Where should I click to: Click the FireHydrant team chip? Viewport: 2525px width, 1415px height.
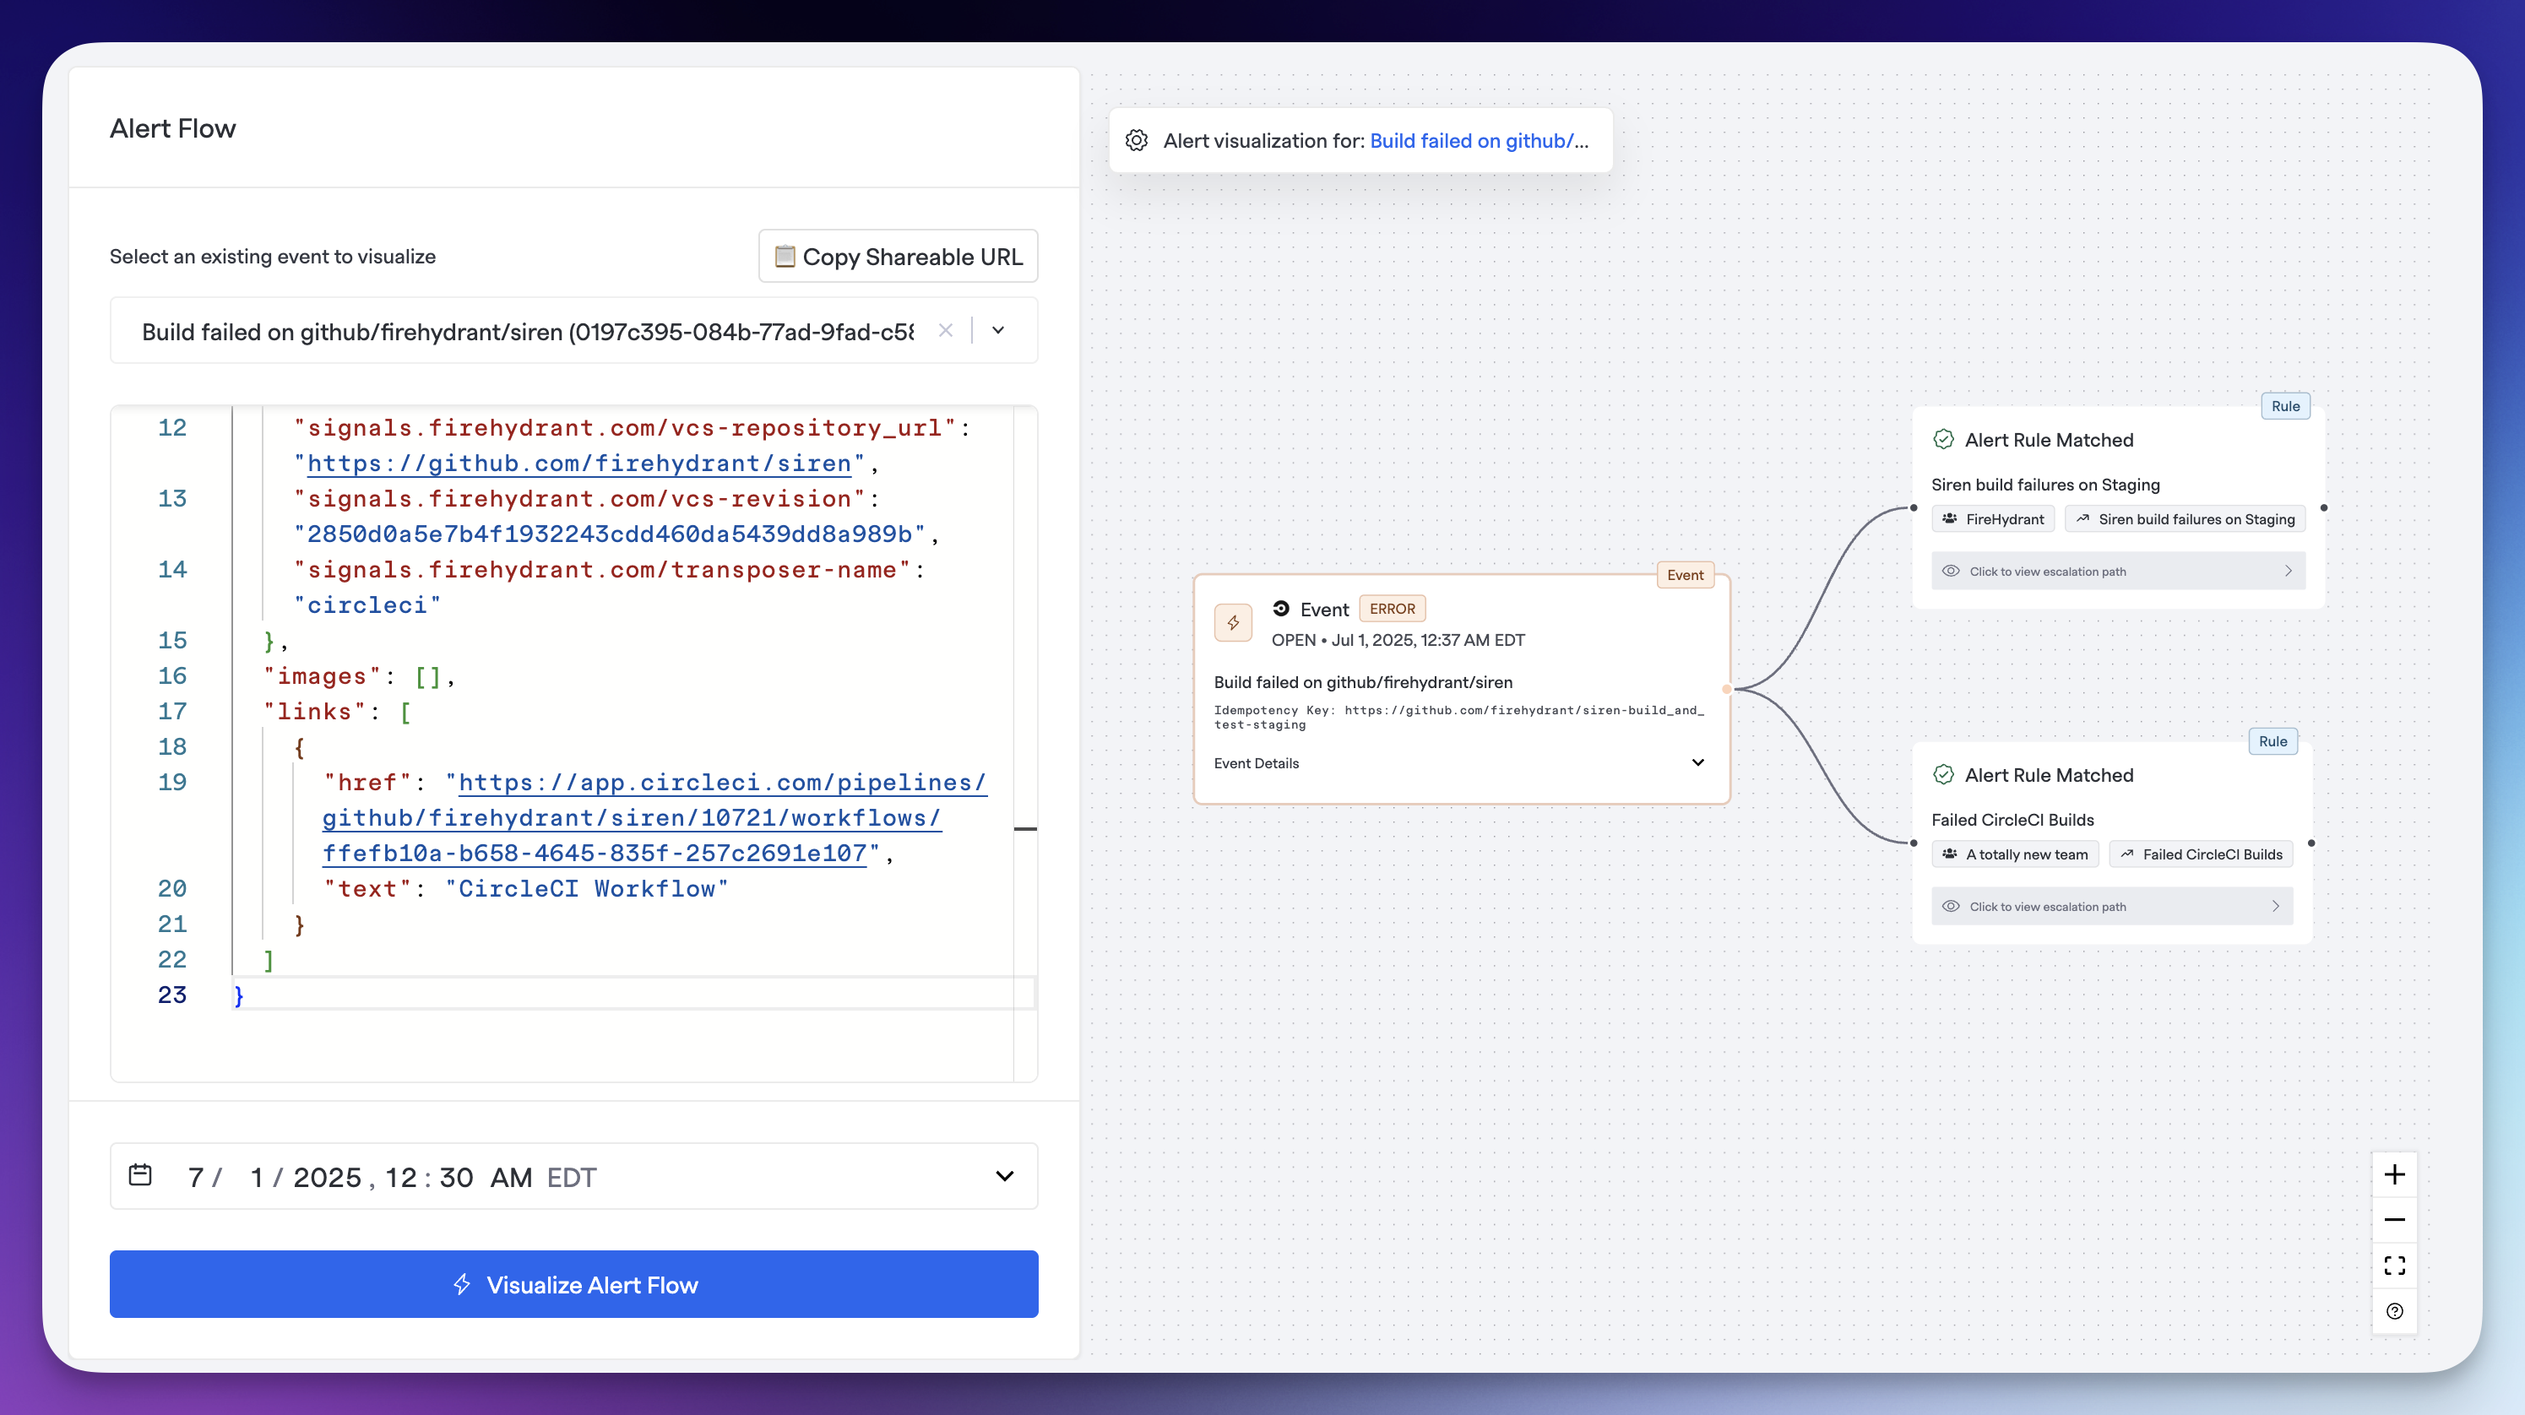pos(1993,519)
